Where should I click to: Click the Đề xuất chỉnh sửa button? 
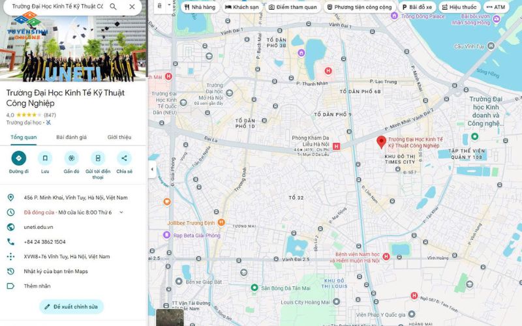pyautogui.click(x=71, y=306)
